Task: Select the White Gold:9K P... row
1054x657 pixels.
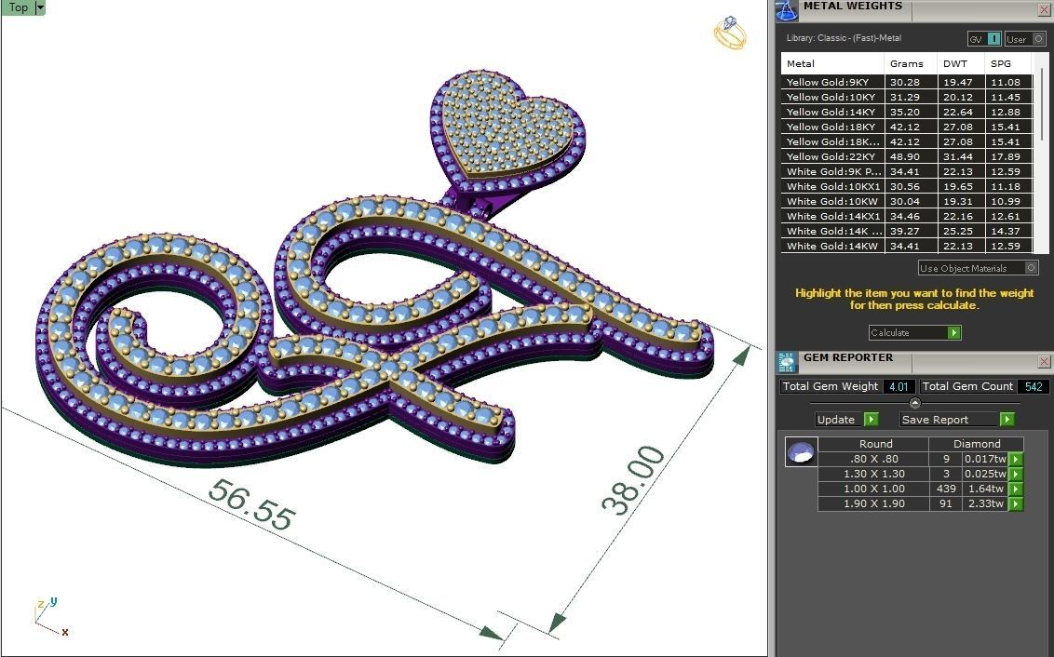Action: 906,171
